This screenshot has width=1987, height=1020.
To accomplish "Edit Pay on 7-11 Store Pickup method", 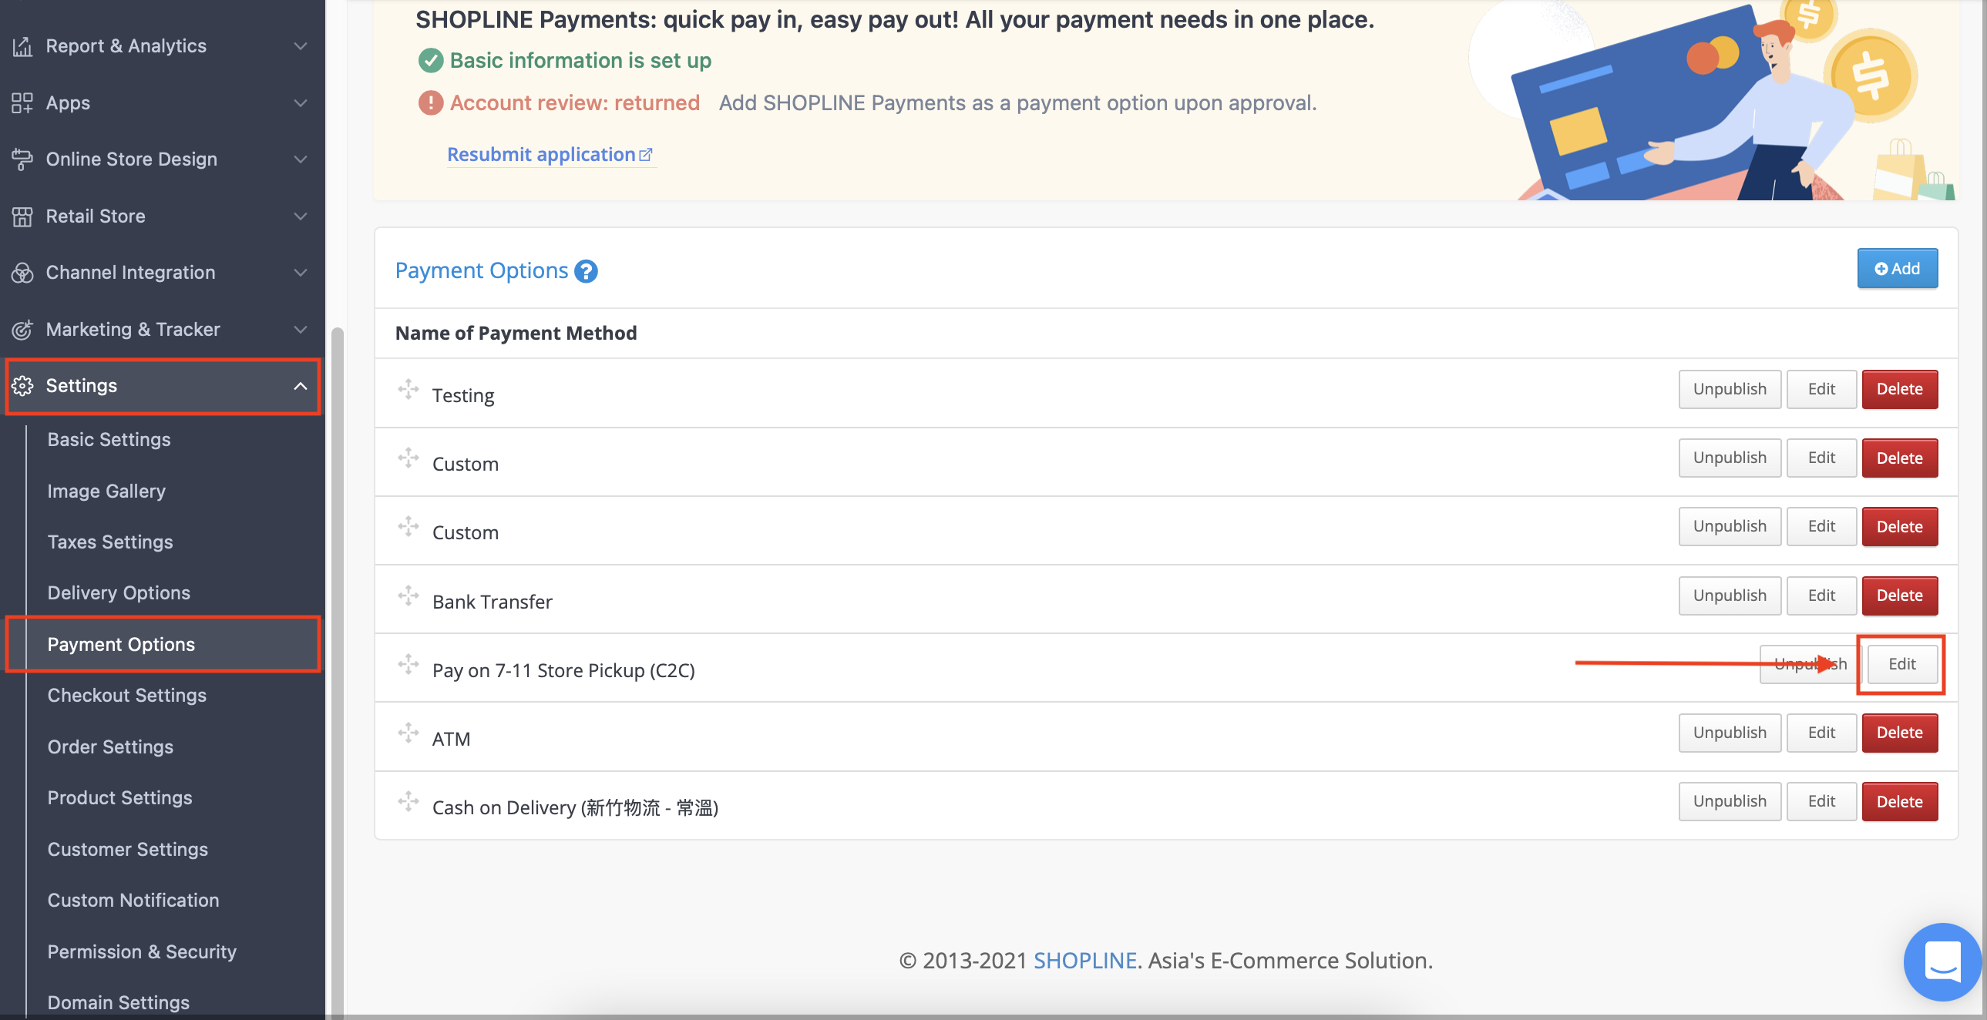I will tap(1901, 664).
